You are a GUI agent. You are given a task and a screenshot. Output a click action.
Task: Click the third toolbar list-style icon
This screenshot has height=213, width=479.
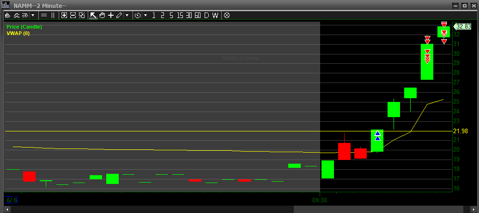tap(25, 15)
